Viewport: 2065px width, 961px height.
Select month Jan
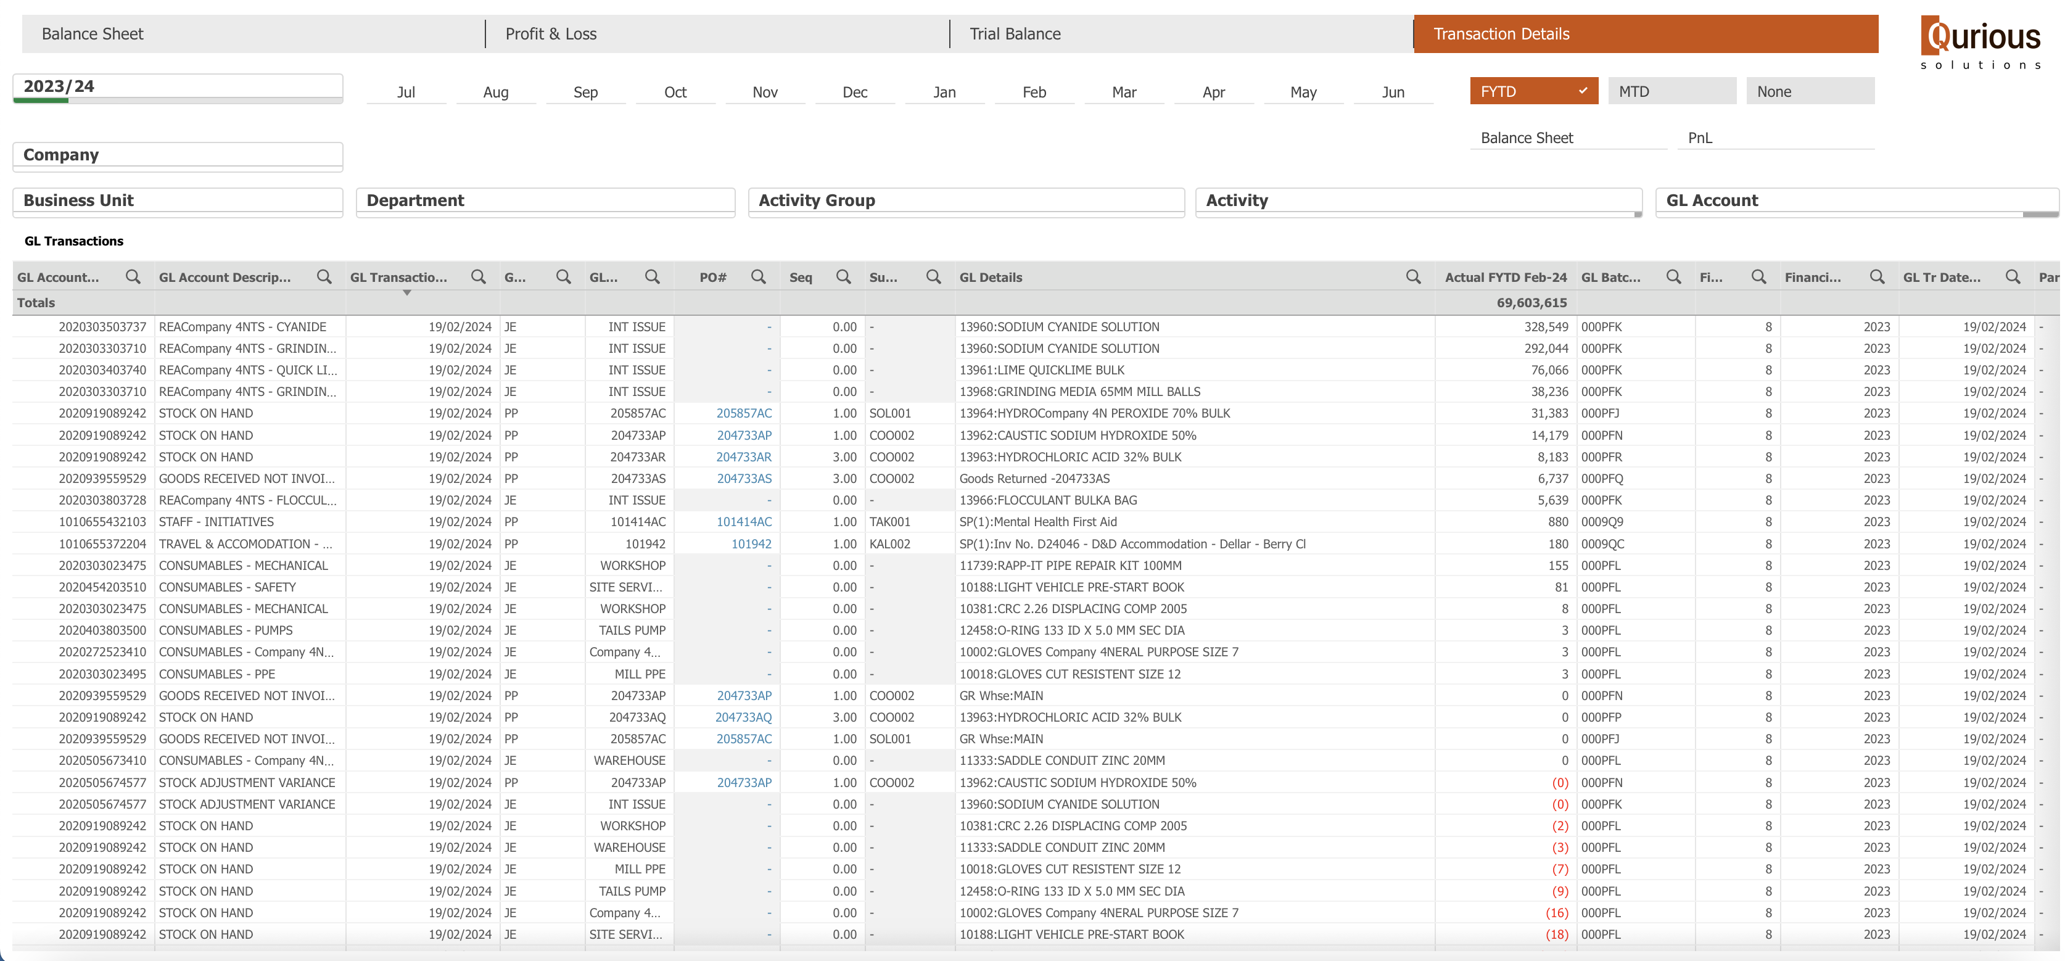[944, 92]
